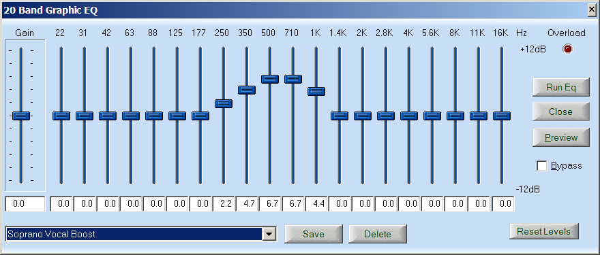Click the 1.4K band slider handle
This screenshot has height=255, width=600.
tap(340, 116)
